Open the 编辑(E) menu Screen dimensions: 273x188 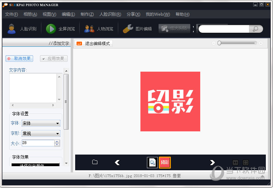68,14
